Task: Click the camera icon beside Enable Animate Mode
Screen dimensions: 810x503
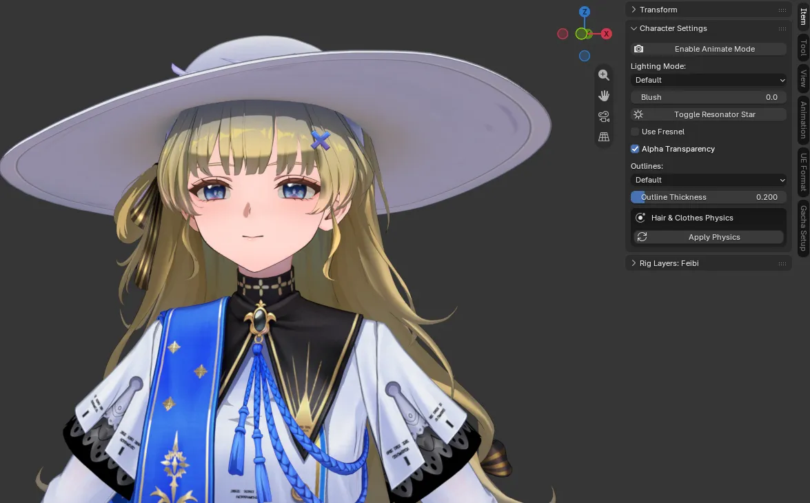Action: (638, 48)
